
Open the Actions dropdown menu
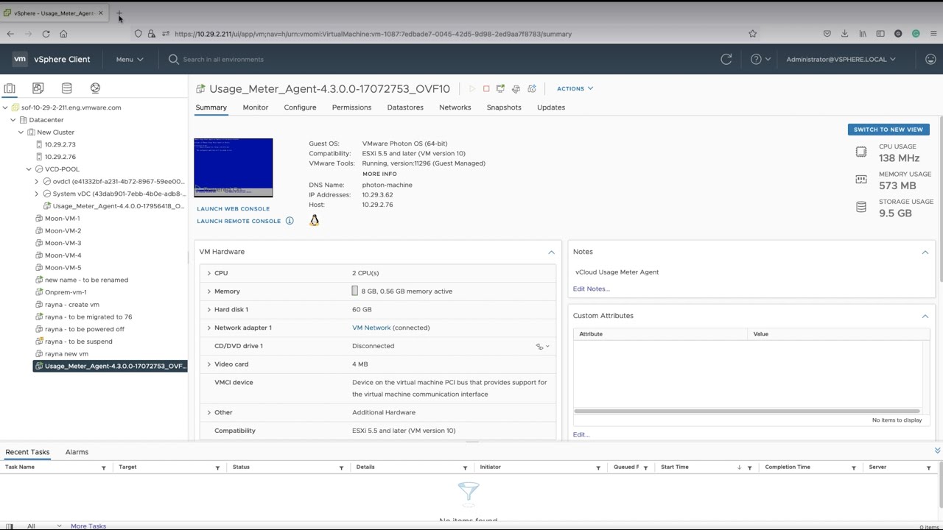tap(575, 88)
